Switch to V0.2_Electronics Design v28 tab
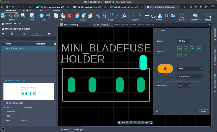 (126, 7)
